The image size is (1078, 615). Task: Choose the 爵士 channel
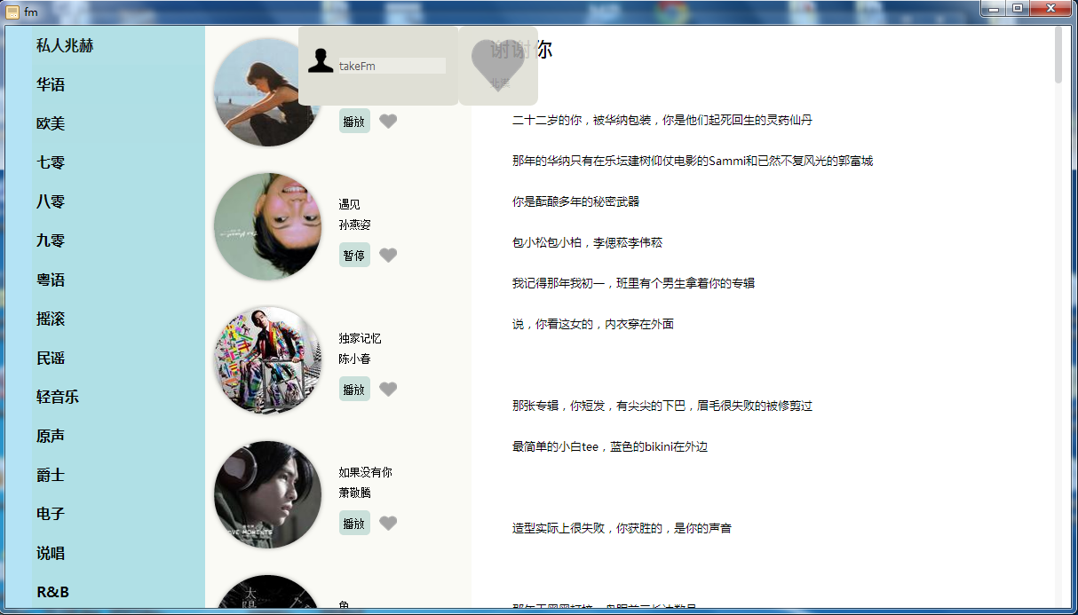click(51, 475)
